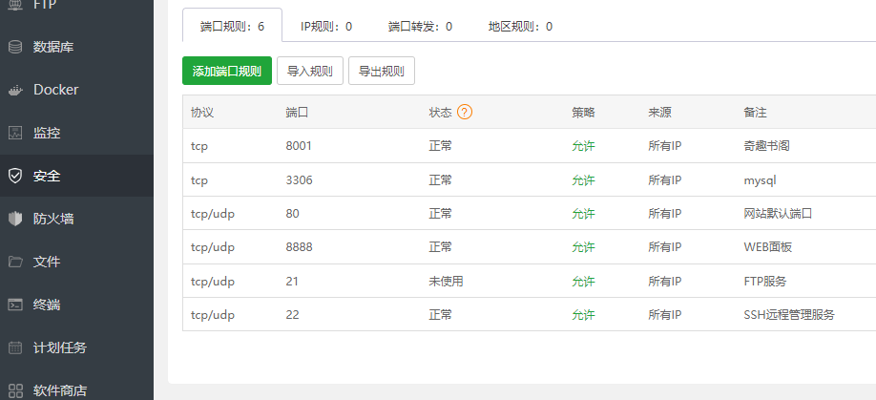
Task: Click the scheduled tasks calendar icon
Action: [15, 347]
